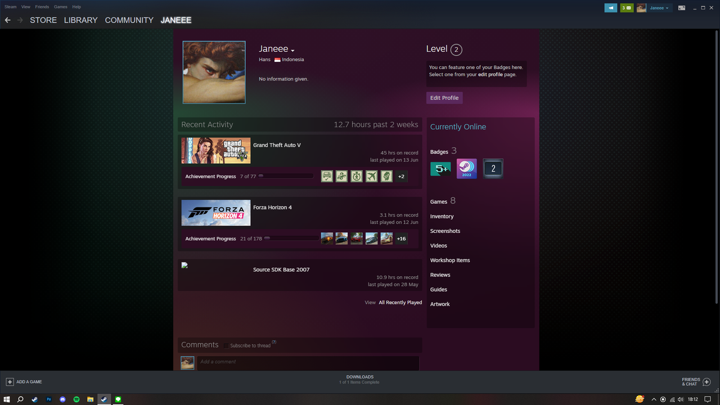Open Discord from the taskbar
This screenshot has width=720, height=405.
pos(62,399)
